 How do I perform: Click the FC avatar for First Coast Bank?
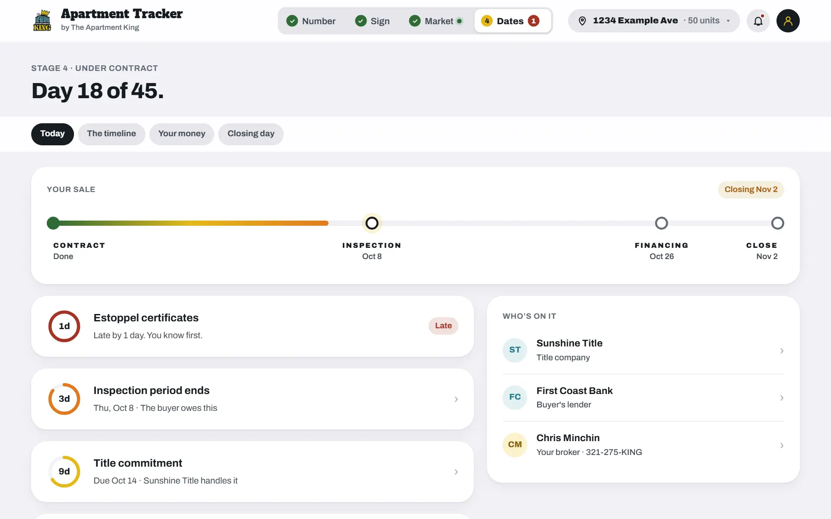tap(515, 397)
